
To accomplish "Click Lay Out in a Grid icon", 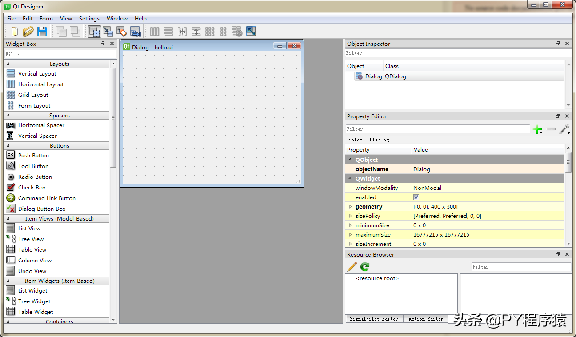I will [210, 31].
